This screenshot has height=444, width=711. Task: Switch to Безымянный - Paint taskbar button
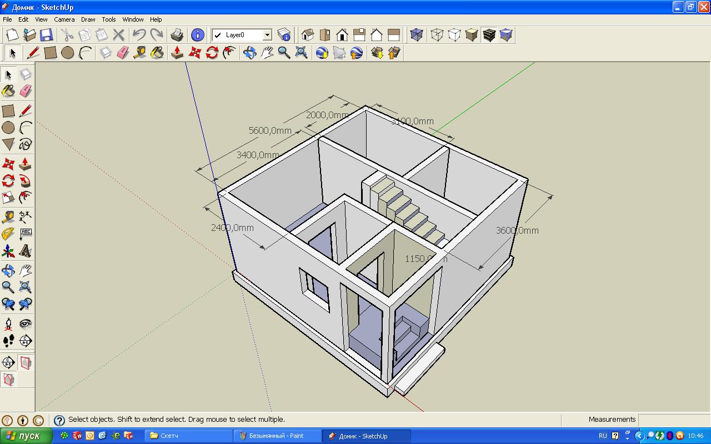277,436
